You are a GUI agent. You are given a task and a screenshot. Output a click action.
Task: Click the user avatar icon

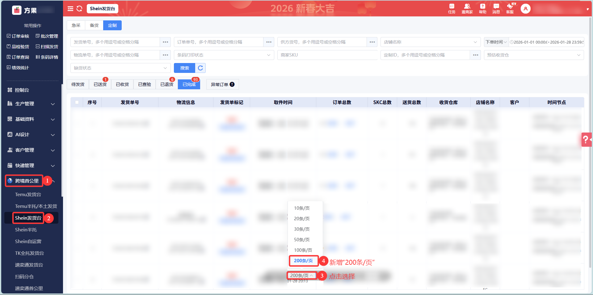[525, 9]
